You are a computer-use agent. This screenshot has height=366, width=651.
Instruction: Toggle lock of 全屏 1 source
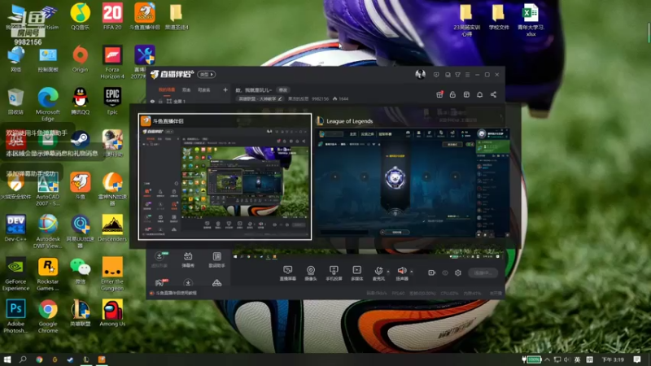160,101
